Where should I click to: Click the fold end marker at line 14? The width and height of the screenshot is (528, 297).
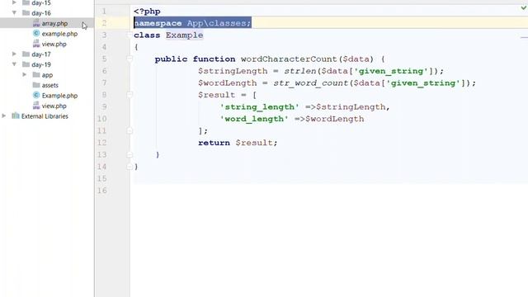(x=130, y=167)
